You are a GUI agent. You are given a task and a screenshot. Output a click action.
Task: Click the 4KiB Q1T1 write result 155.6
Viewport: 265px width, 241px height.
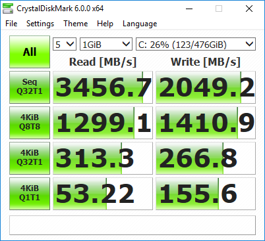[x=206, y=194]
